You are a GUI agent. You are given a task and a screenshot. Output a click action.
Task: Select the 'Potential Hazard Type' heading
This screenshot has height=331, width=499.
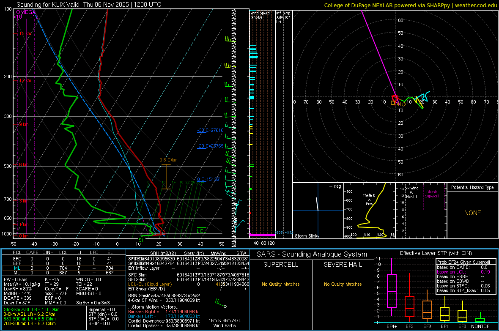[x=472, y=187]
